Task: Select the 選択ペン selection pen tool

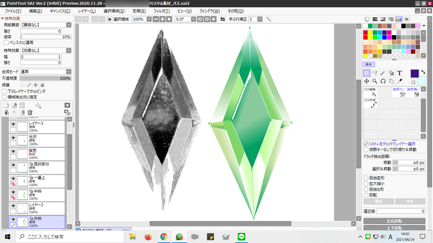Action: click(x=399, y=92)
